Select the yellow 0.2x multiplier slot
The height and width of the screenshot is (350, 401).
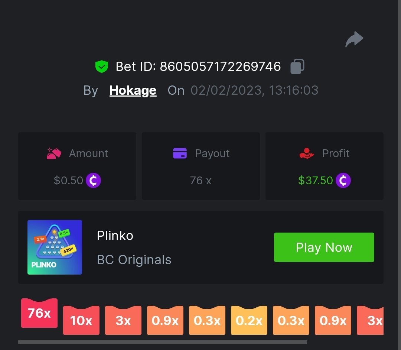click(249, 320)
